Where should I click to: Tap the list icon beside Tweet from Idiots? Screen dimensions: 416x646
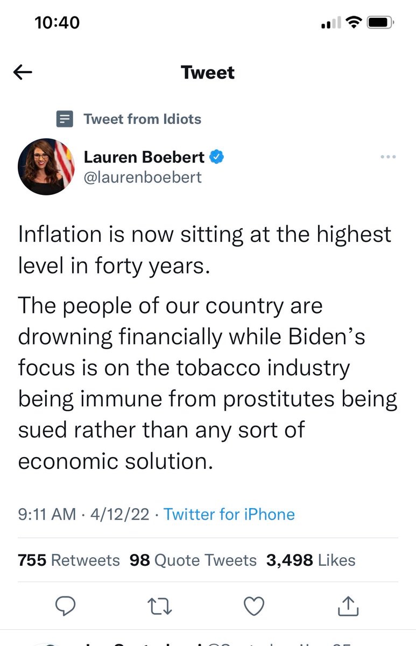point(65,119)
